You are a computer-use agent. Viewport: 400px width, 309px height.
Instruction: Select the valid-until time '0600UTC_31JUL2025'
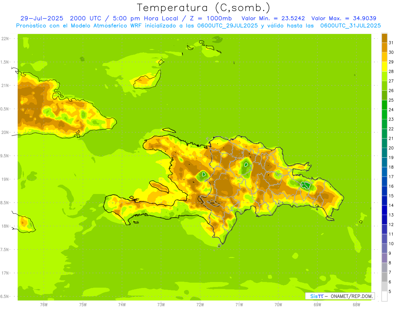click(350, 25)
